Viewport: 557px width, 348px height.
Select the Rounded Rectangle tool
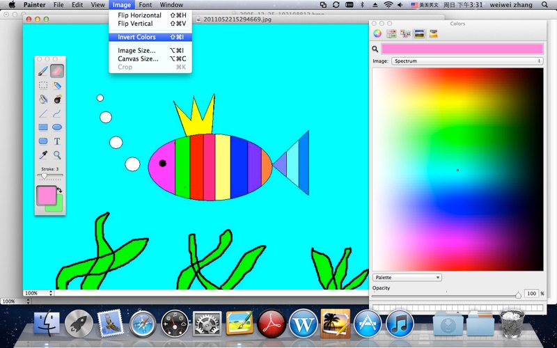(x=43, y=141)
